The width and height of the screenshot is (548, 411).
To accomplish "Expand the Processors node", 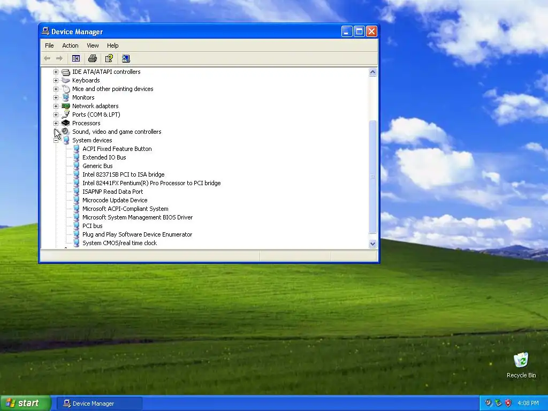I will (56, 123).
